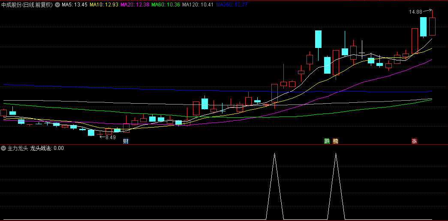Click the second indicator spike peak
This screenshot has height=221, width=448.
(336, 154)
